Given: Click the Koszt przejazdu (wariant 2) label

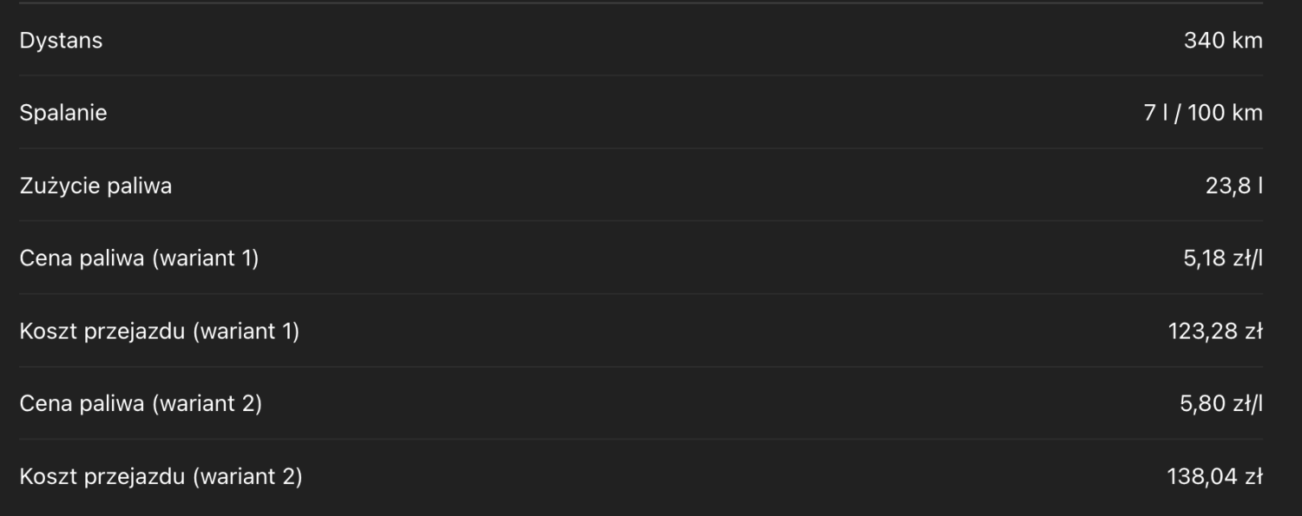Looking at the screenshot, I should coord(161,476).
